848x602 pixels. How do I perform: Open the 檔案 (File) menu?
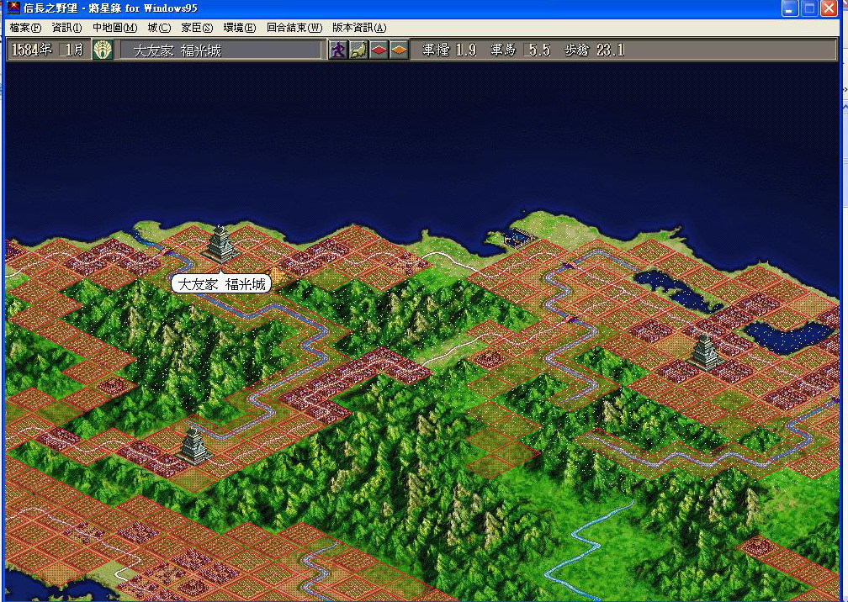[25, 28]
